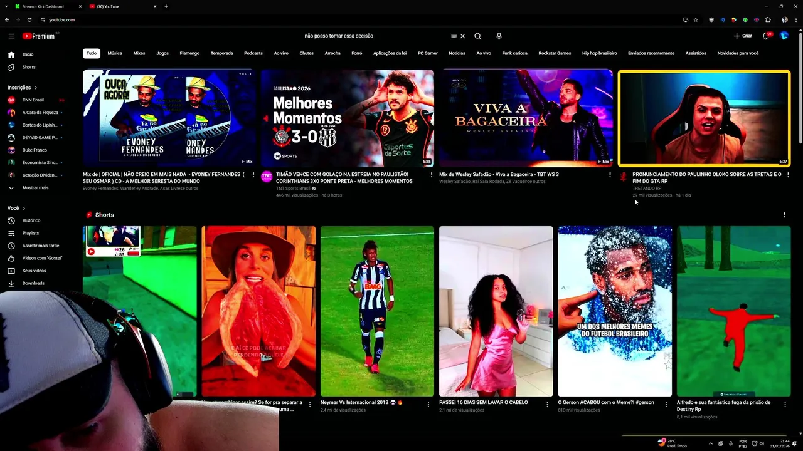
Task: Select the Música filter chip
Action: (x=115, y=53)
